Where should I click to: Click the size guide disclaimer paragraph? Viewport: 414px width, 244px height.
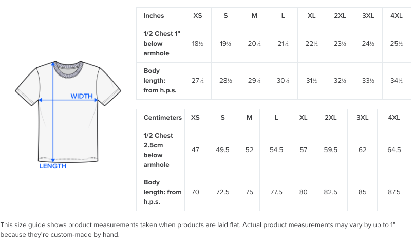pos(198,230)
